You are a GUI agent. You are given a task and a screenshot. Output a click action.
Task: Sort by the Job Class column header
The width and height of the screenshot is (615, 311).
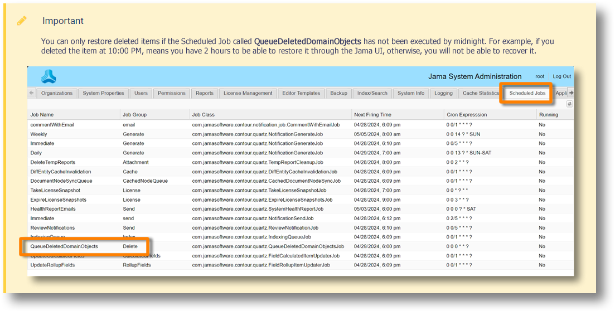tap(270, 115)
